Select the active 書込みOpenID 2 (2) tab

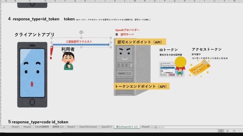tap(127, 127)
